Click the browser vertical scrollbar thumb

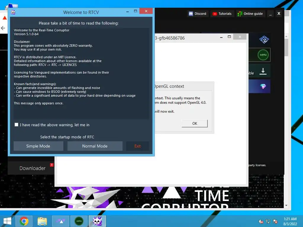[286, 48]
